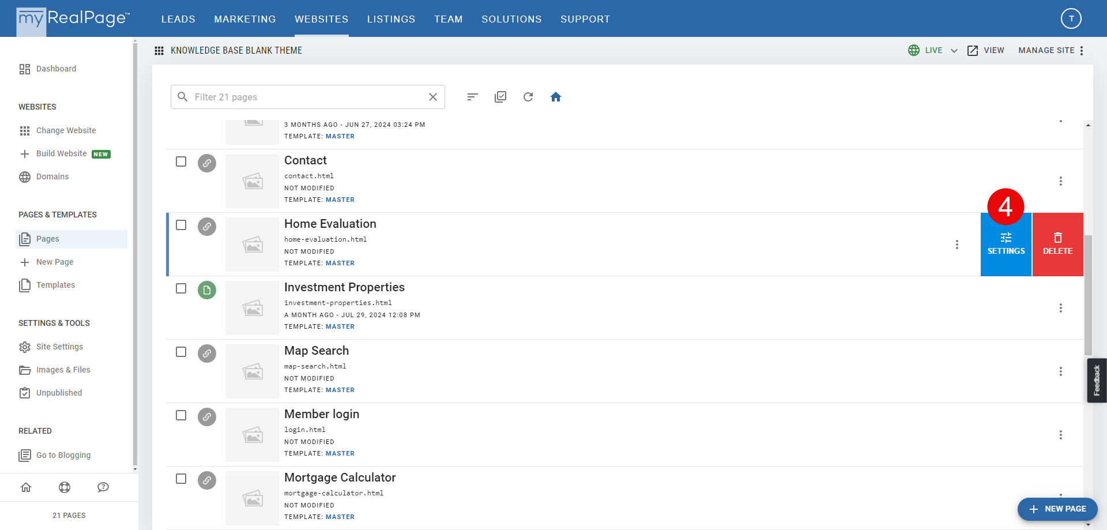Open Site Settings in sidebar
The image size is (1107, 530).
pos(51,347)
